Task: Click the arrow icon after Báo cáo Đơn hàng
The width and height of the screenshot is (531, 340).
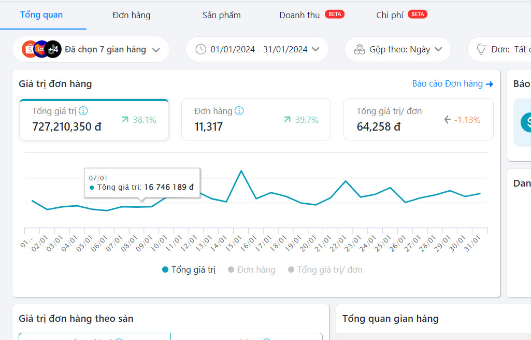Action: [x=490, y=84]
